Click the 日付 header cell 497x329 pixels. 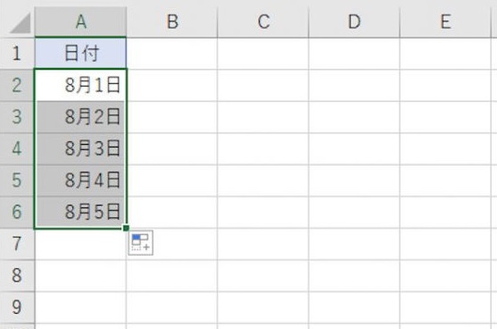pyautogui.click(x=80, y=54)
